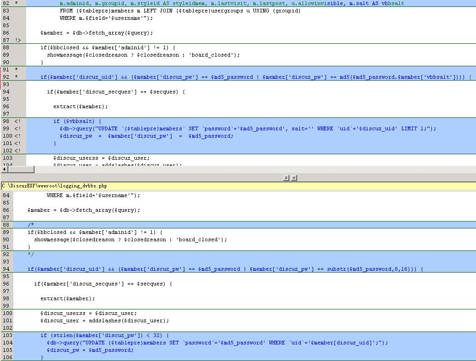
Task: Click the highlighted line 82 with 'AS vbbsalt'
Action: tap(232, 3)
